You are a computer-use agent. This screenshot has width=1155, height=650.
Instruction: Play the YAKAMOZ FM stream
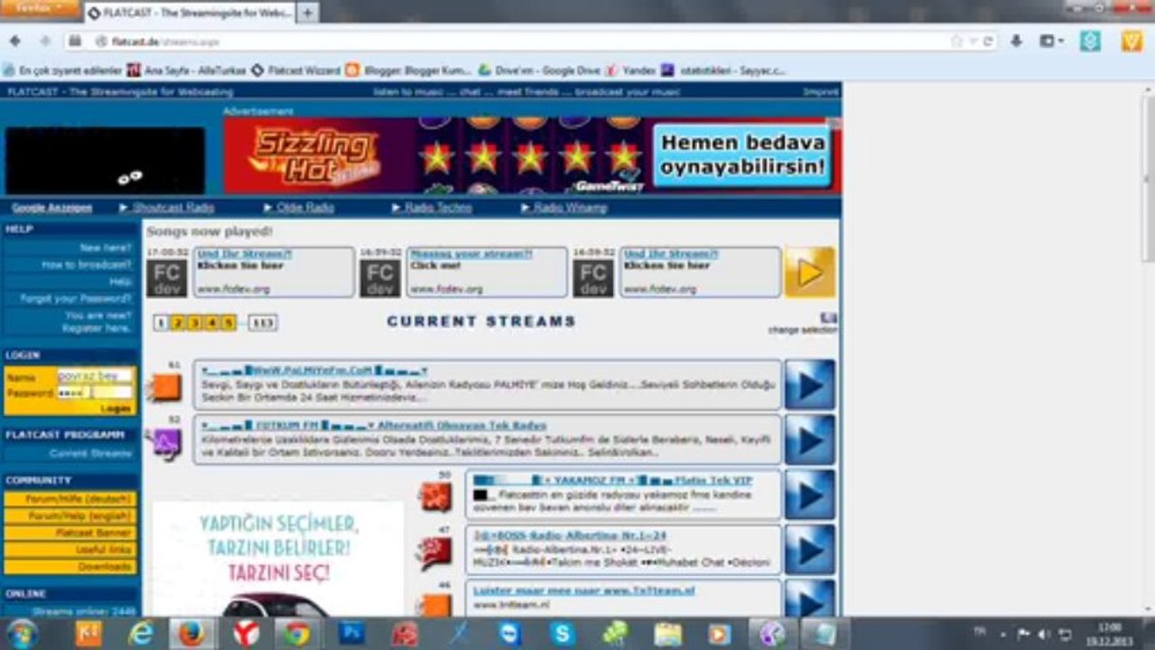810,495
